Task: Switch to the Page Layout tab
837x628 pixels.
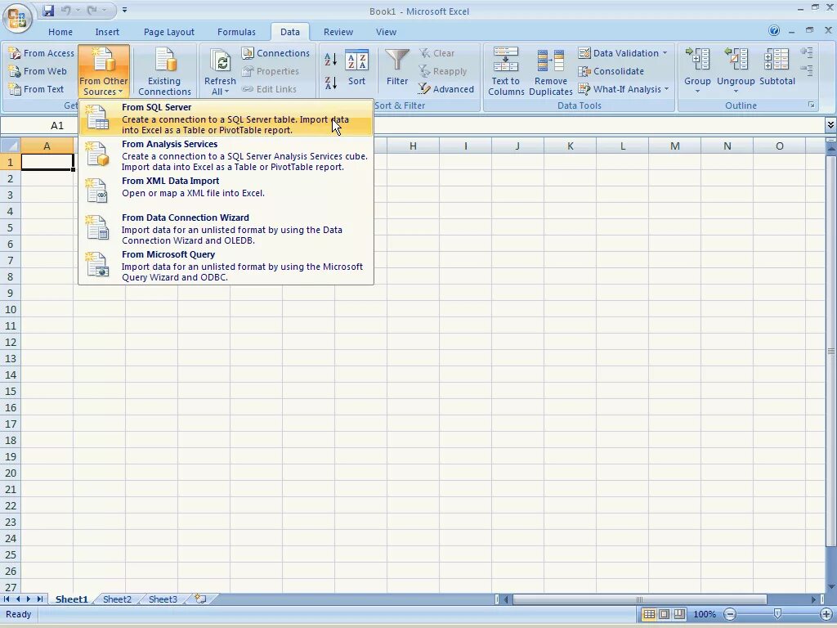Action: coord(168,32)
